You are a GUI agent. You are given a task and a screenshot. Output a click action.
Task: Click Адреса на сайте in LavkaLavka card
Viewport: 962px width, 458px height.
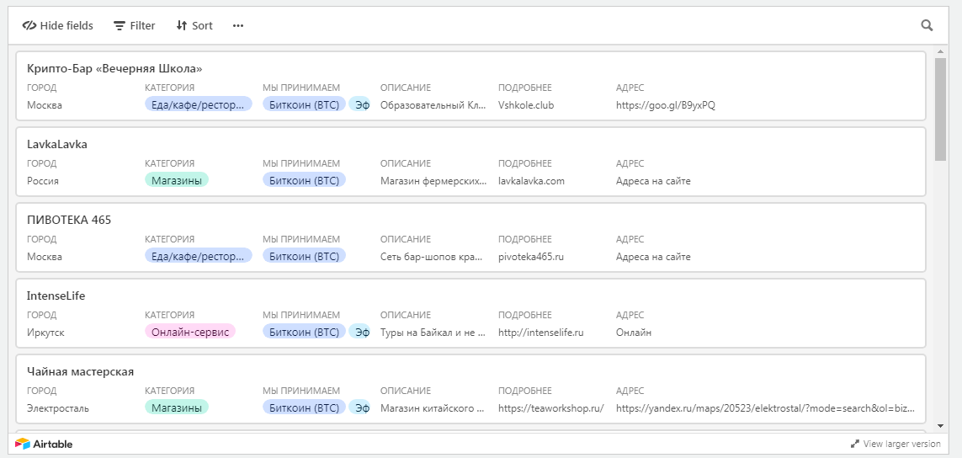[653, 180]
